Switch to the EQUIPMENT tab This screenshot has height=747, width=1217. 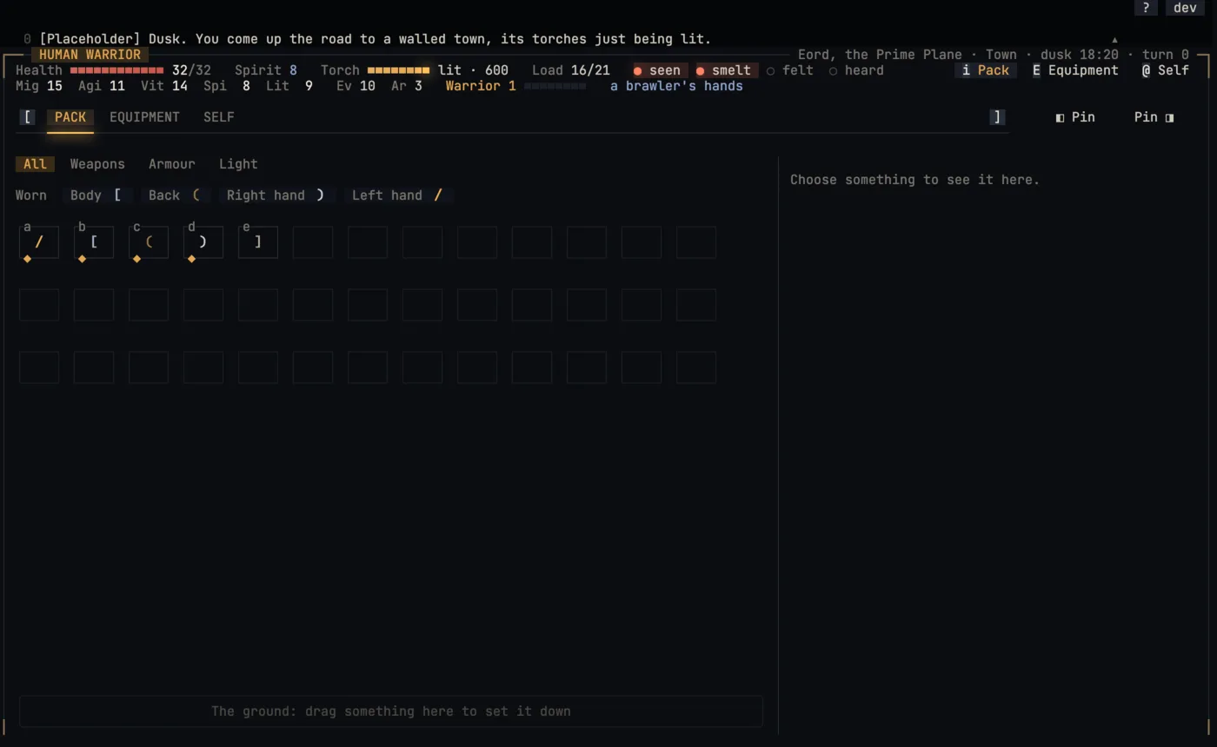pos(144,117)
